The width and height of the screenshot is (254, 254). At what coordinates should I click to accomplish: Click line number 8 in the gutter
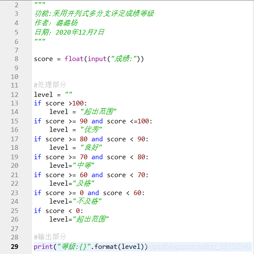click(x=16, y=59)
